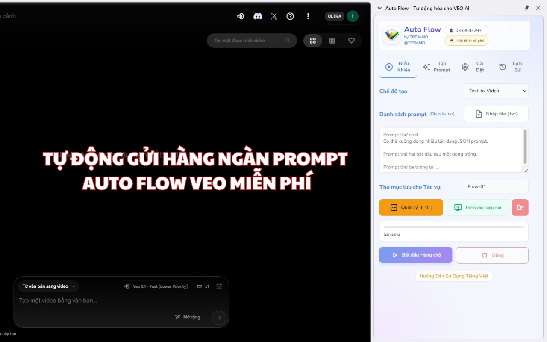Switch to the 'Lịch Sử' tab

pyautogui.click(x=511, y=67)
